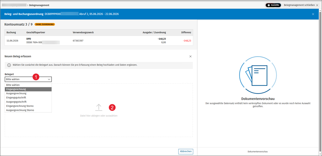This screenshot has height=156, width=322.
Task: Click the Geschäftspartner column header
Action: pos(36,32)
